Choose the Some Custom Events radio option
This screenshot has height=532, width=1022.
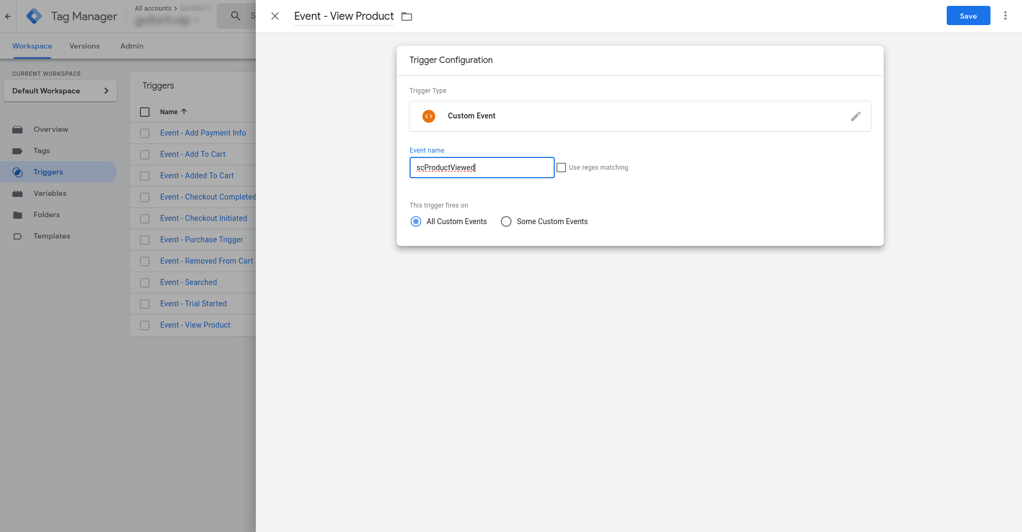506,221
